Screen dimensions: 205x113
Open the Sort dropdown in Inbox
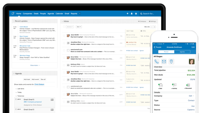[x=79, y=27]
